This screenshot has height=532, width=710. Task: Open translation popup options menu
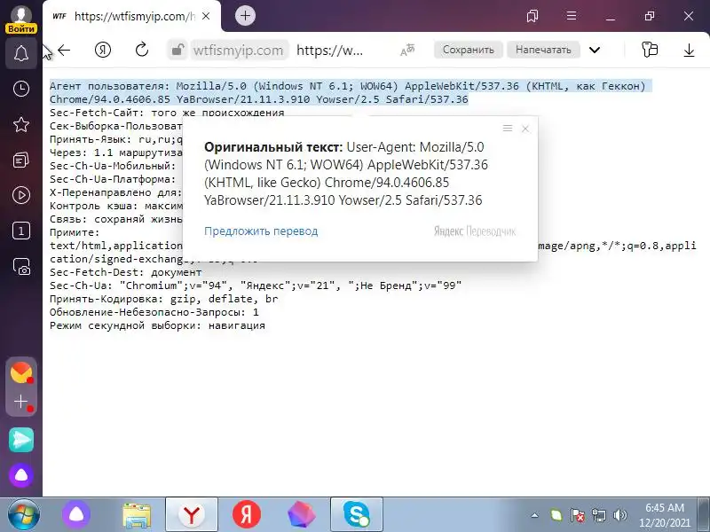point(508,129)
